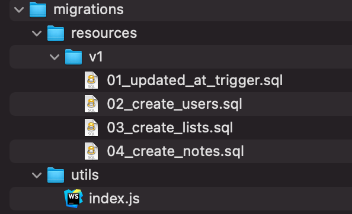The image size is (352, 214).
Task: Select the index.js file name
Action: tap(114, 199)
